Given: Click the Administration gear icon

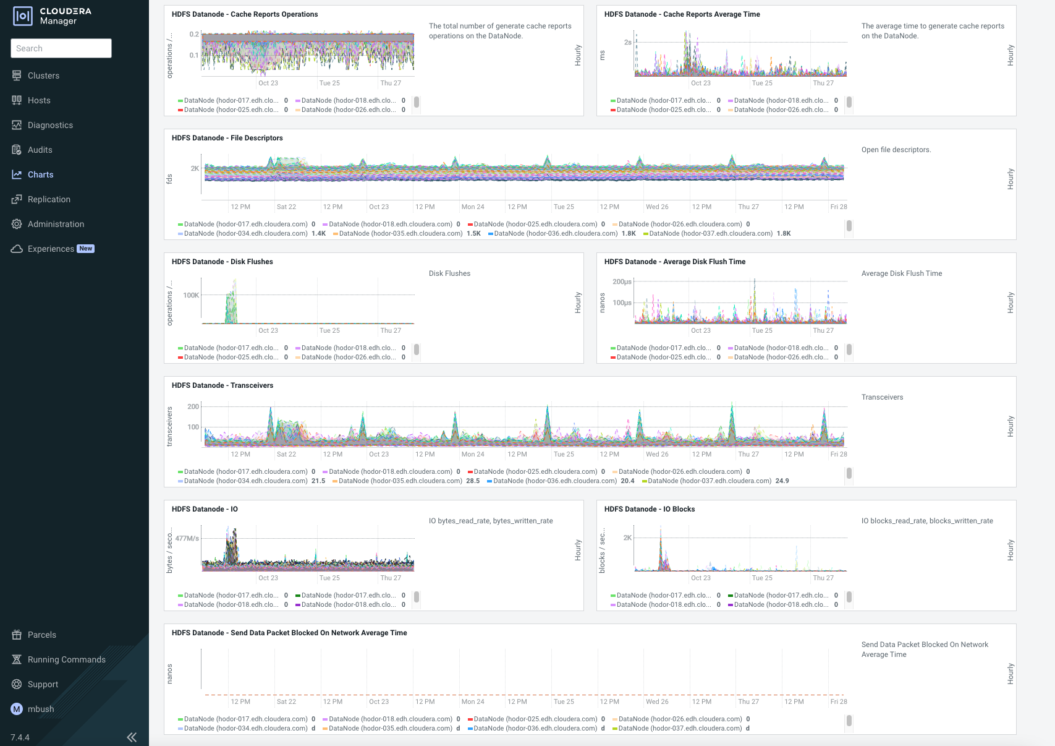Looking at the screenshot, I should click(17, 223).
